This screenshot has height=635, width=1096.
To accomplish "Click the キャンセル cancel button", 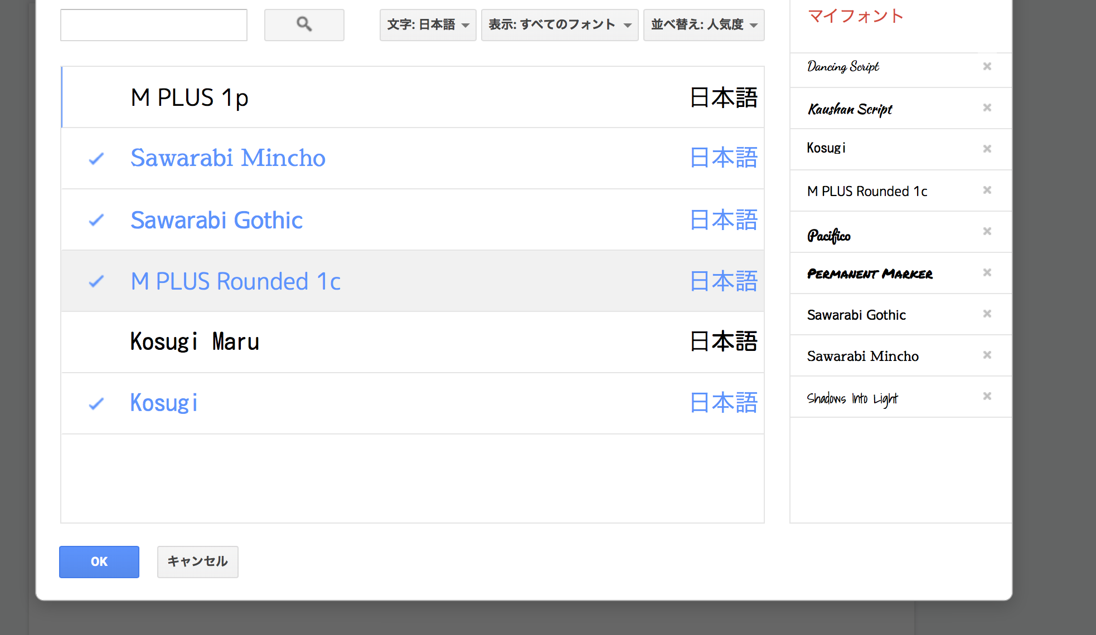I will coord(197,561).
